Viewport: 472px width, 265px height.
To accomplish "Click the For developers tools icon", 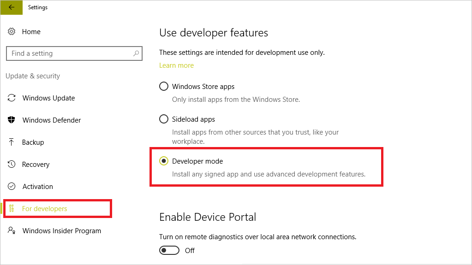I will 12,209.
